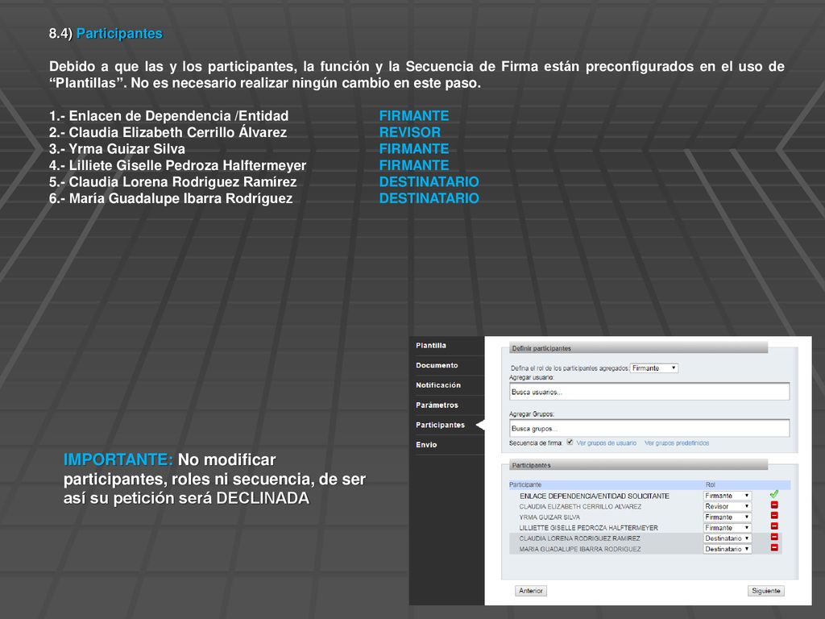Remove participant LILLIETTE GISELLE PEDROZA HALFTERMEYER

click(x=774, y=526)
